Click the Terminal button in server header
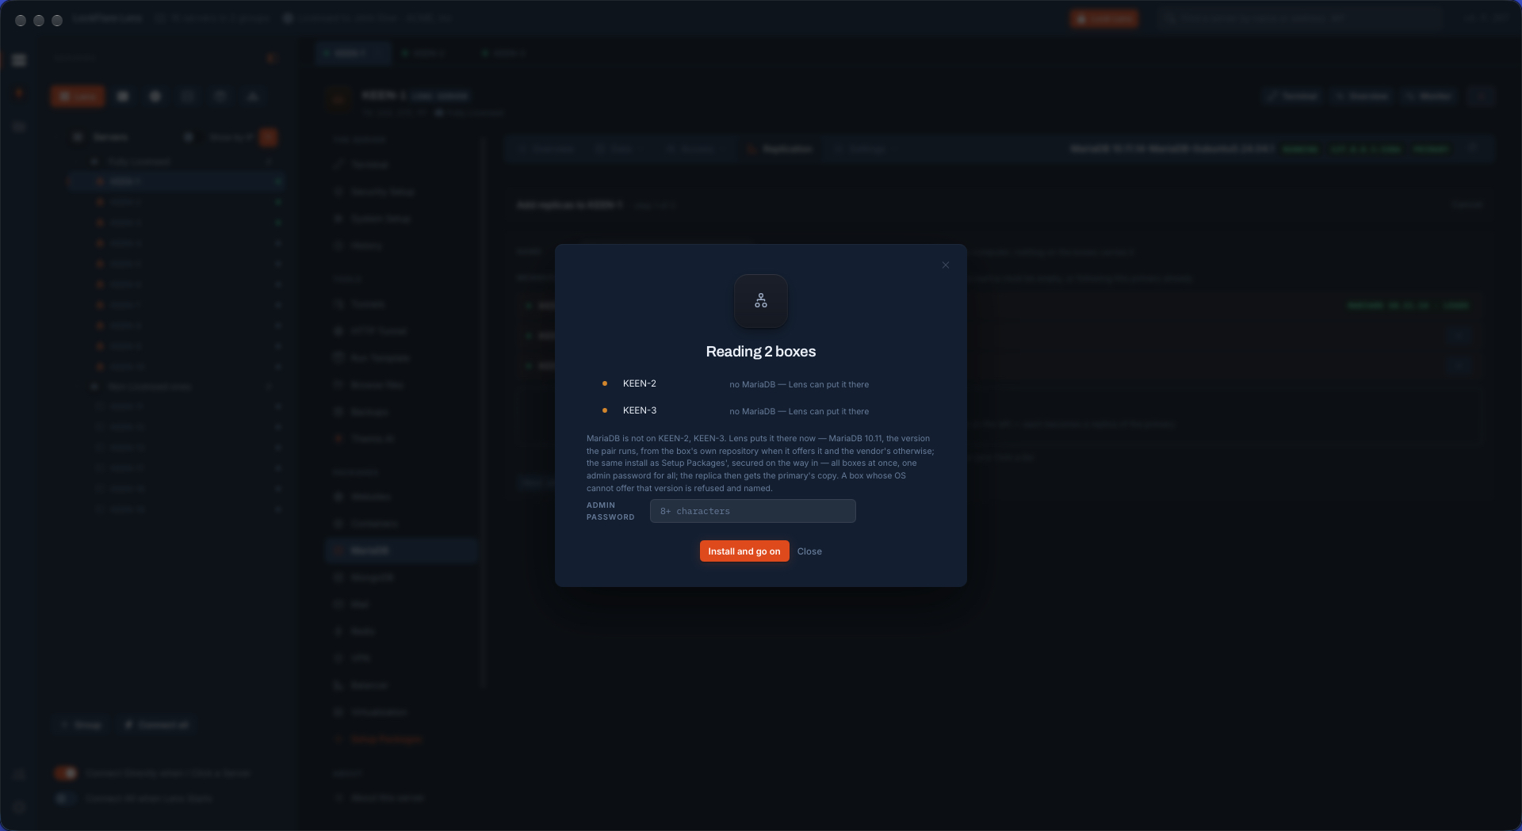This screenshot has height=831, width=1522. point(1293,96)
